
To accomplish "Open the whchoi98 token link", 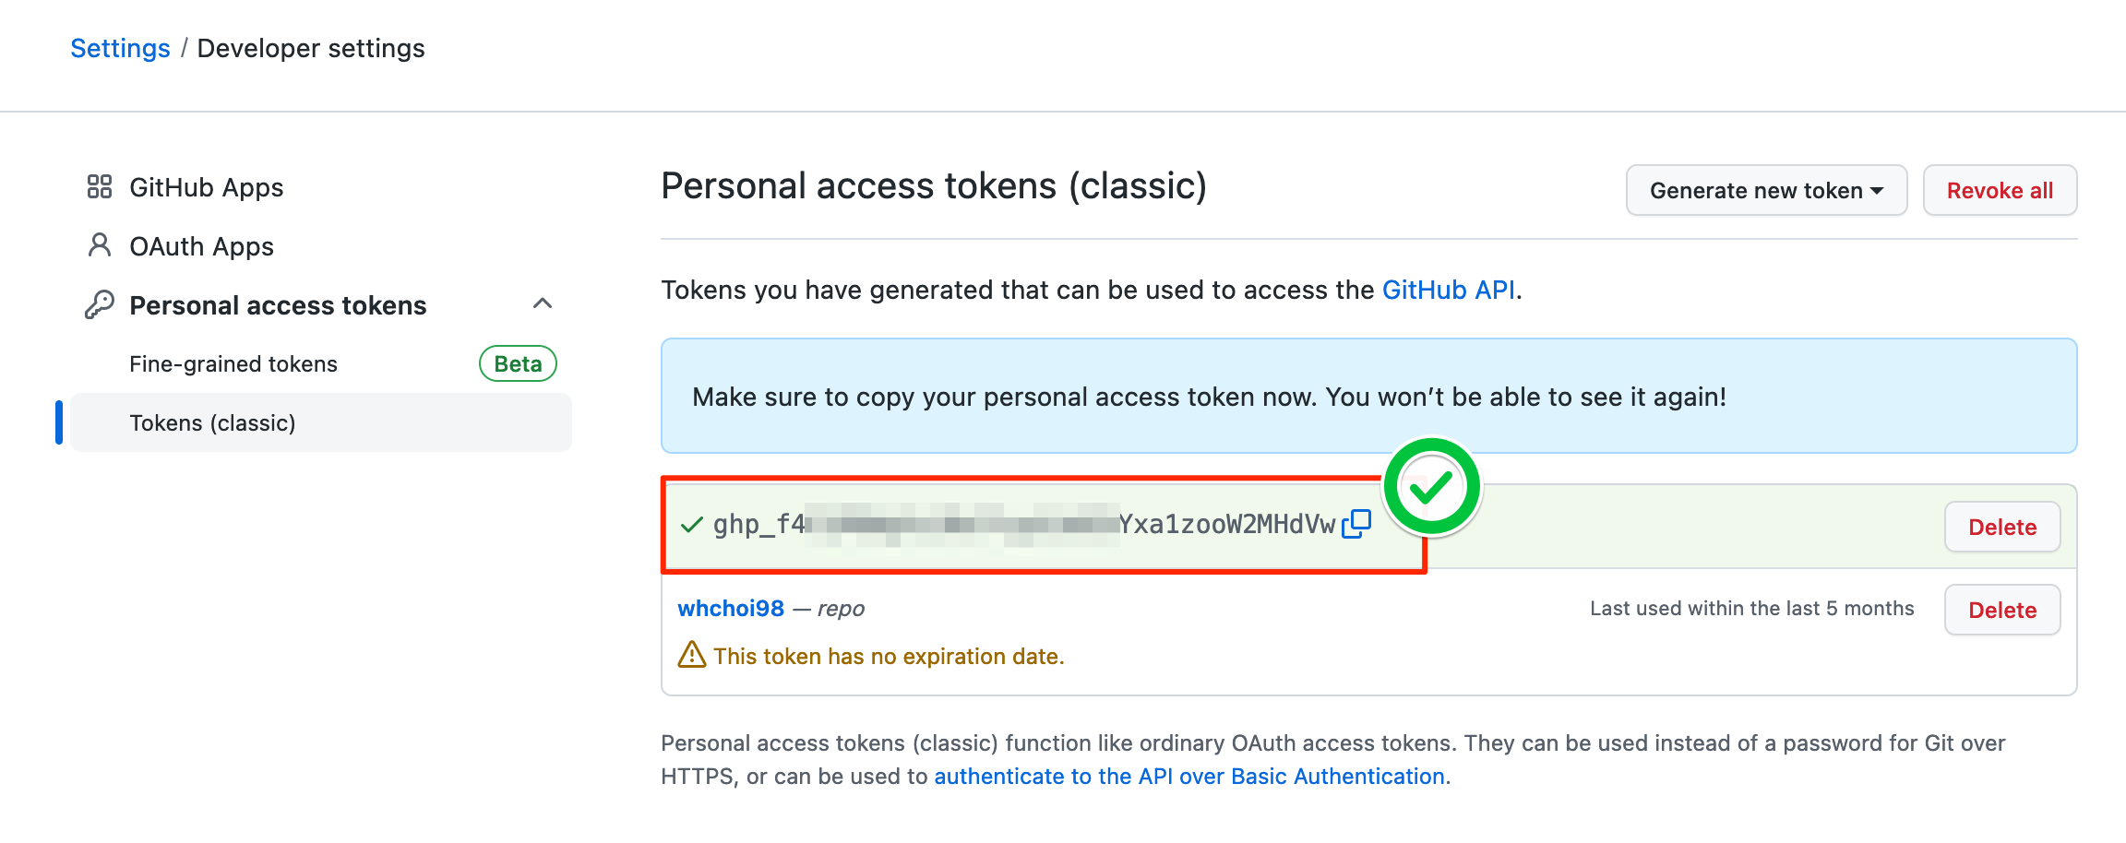I will [731, 608].
